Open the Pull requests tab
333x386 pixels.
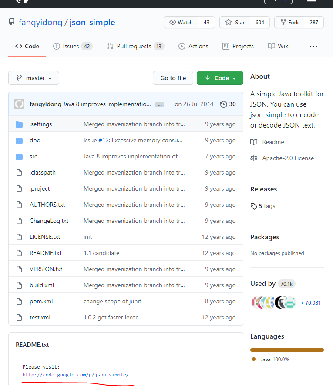click(135, 46)
